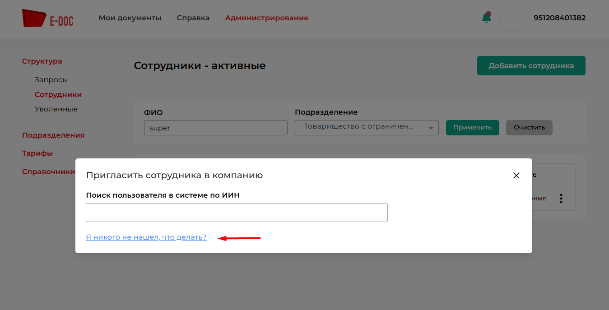Open the notifications bell
This screenshot has height=310, width=609.
click(486, 18)
